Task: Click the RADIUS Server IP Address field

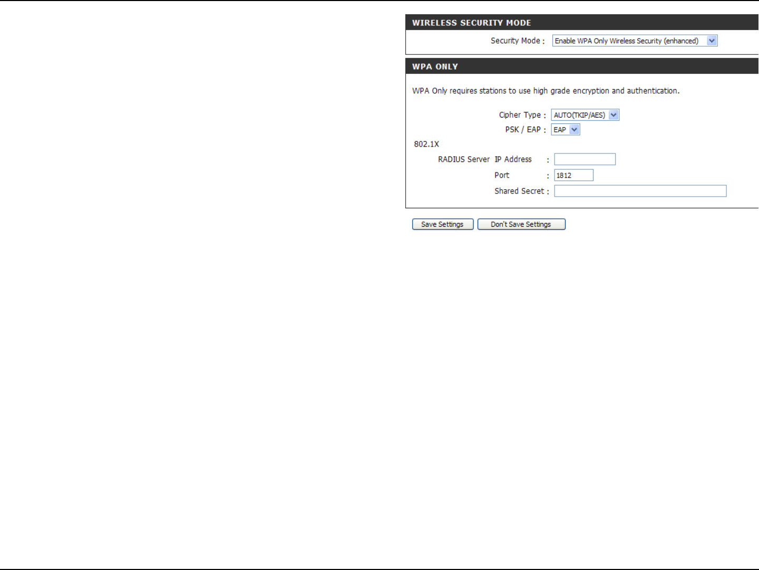Action: click(585, 159)
